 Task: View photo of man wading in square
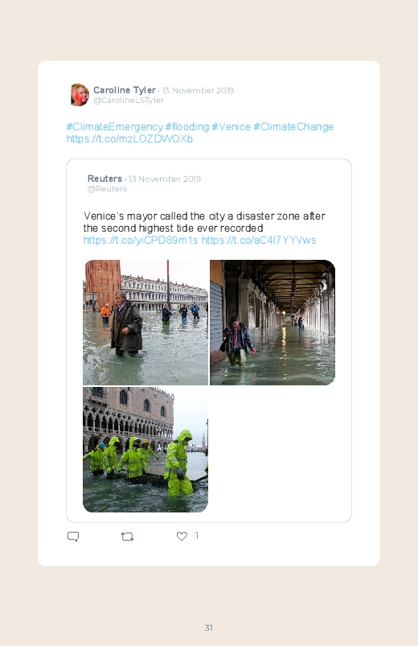click(x=145, y=322)
